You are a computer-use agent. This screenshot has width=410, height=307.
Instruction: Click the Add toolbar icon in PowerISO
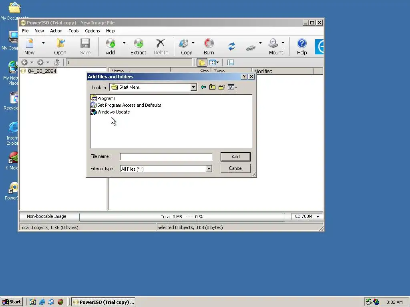click(x=111, y=46)
